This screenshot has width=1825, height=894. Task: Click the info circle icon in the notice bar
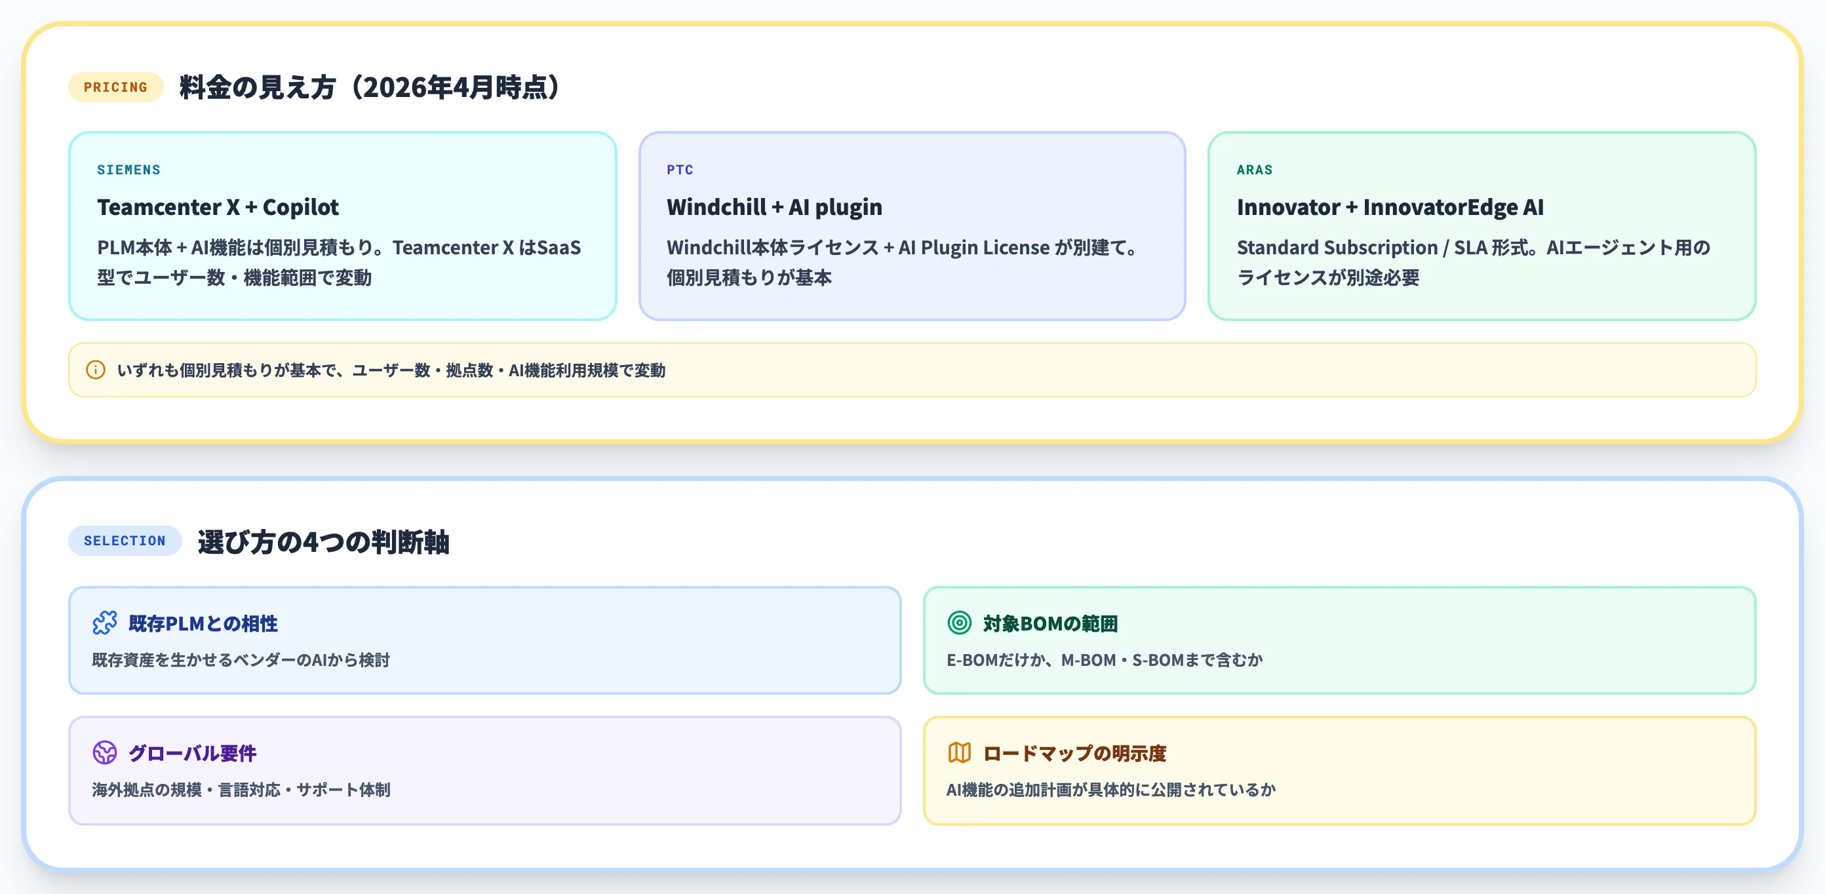(96, 370)
